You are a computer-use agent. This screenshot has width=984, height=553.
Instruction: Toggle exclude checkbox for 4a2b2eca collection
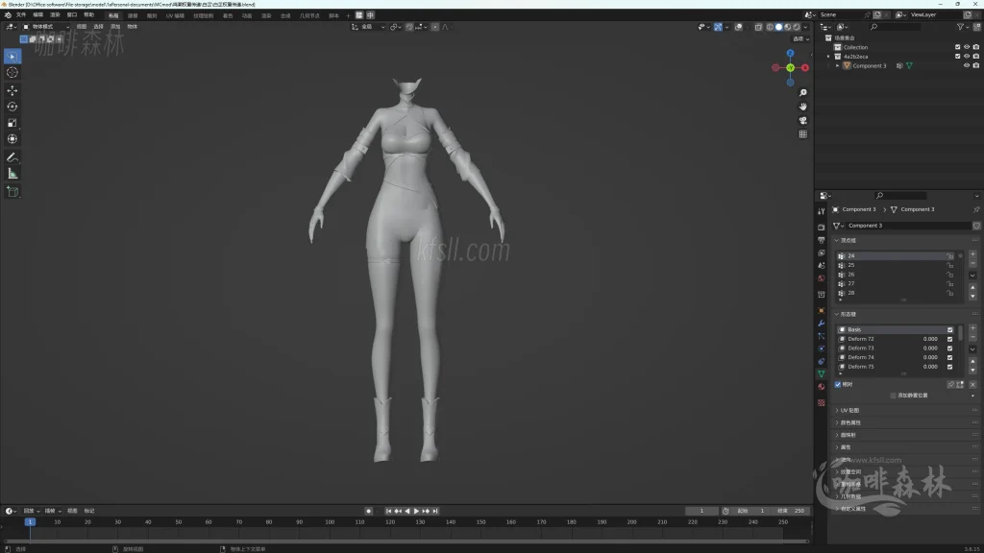[958, 57]
